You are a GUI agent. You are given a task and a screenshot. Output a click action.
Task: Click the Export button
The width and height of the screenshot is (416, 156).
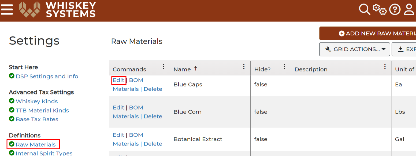(404, 49)
